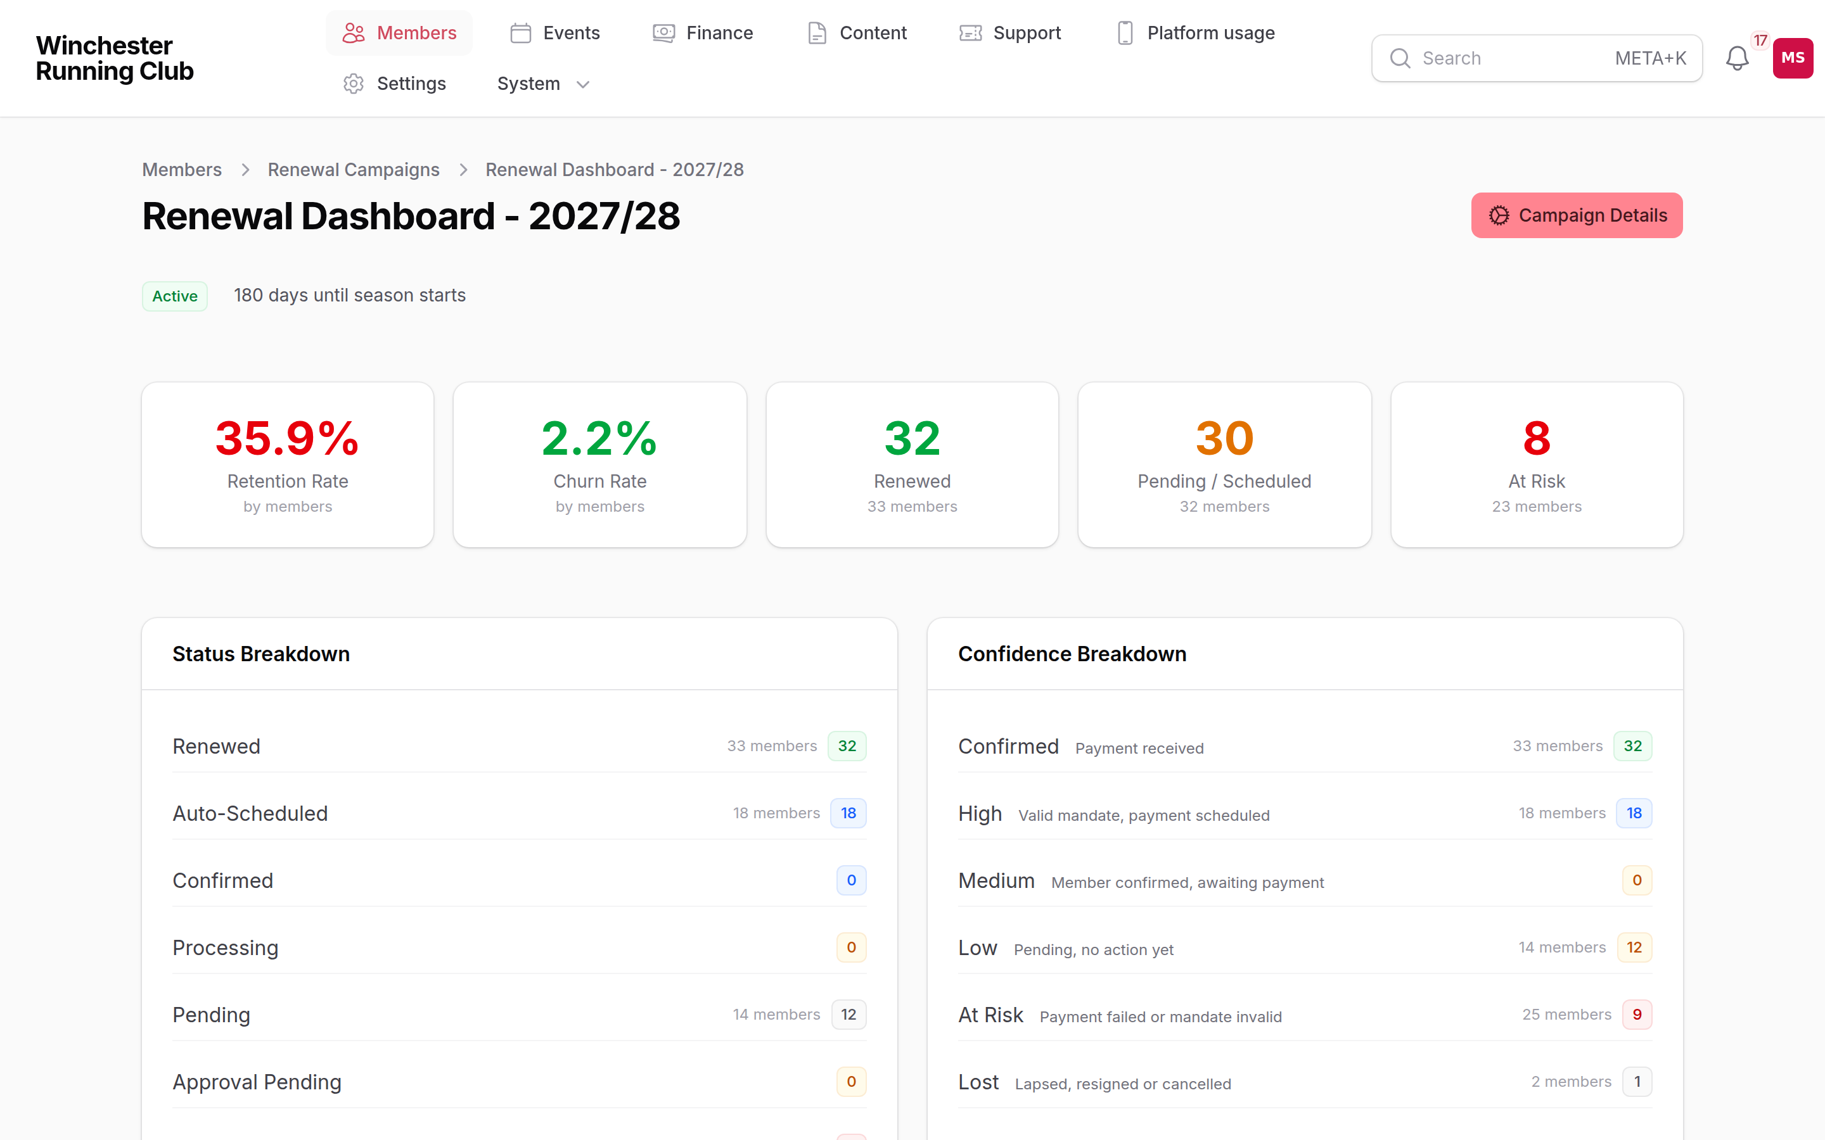Open notifications bell icon

pyautogui.click(x=1737, y=58)
